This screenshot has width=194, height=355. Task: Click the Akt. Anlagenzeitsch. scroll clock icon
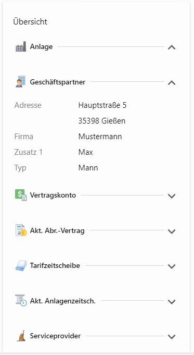click(21, 301)
